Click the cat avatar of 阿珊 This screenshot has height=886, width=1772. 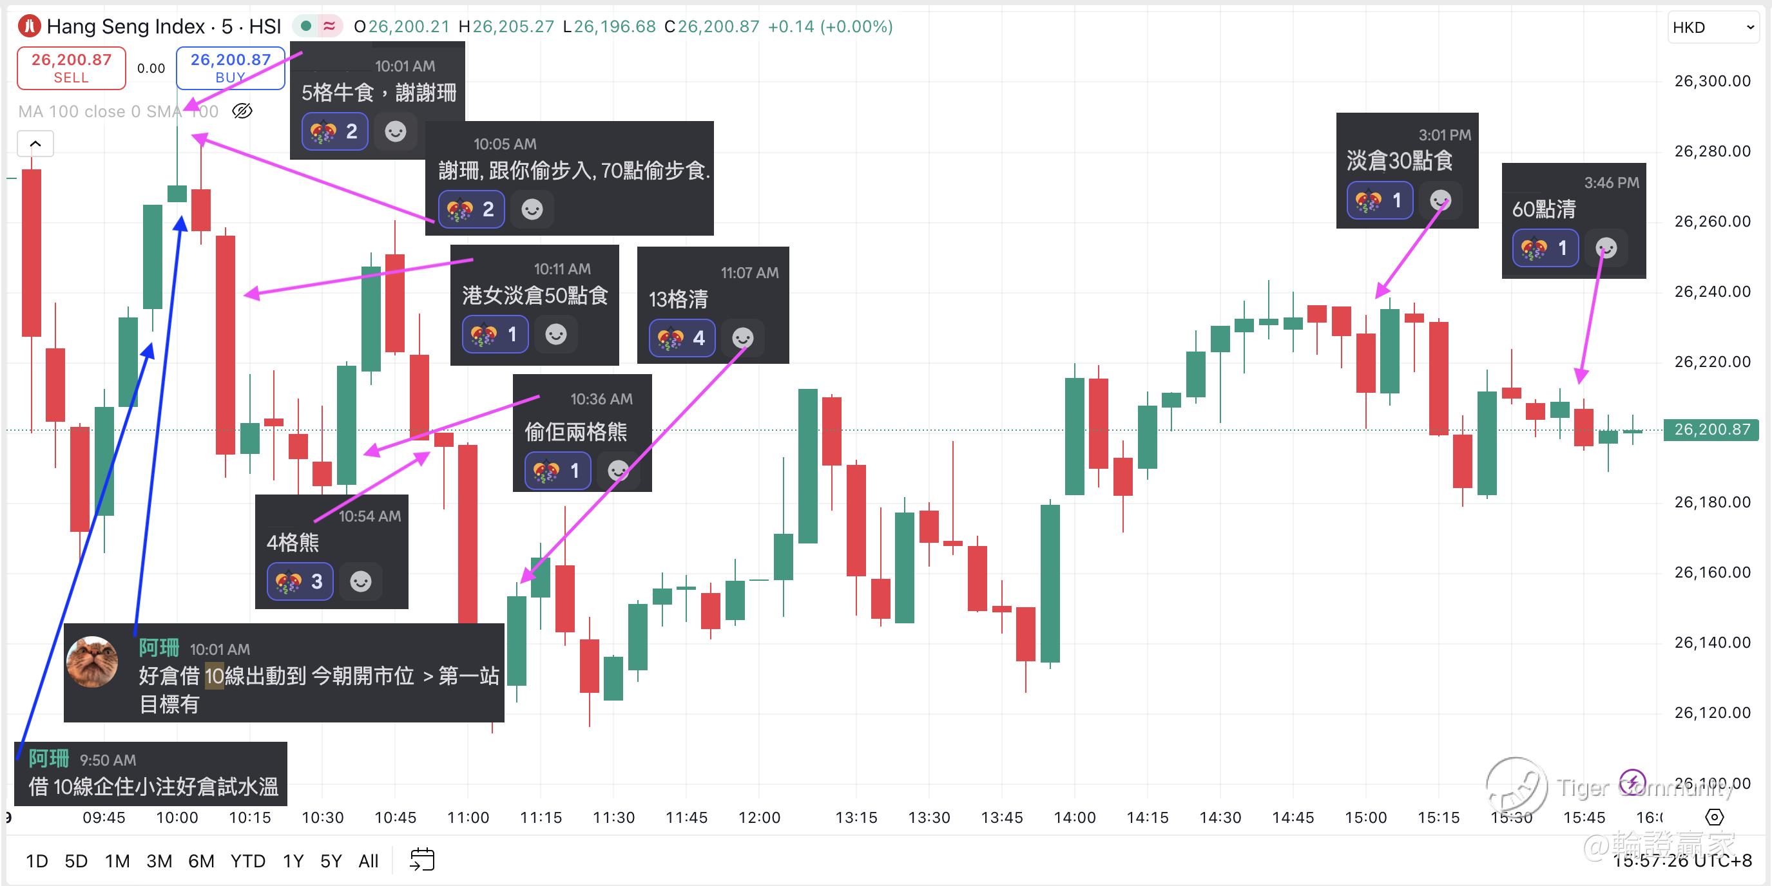[x=91, y=661]
